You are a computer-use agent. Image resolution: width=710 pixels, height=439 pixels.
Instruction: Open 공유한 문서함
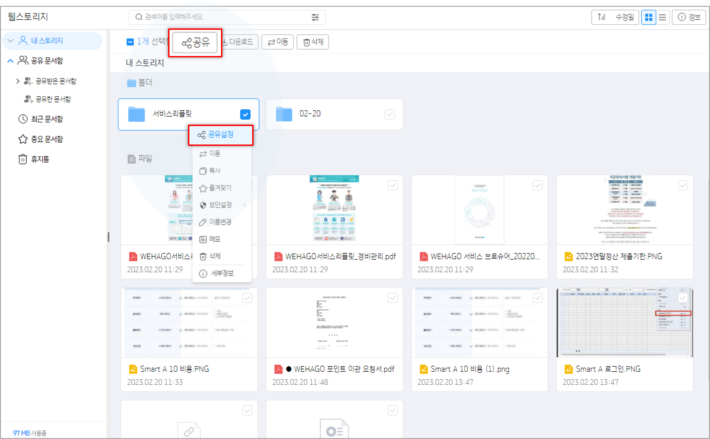point(53,99)
